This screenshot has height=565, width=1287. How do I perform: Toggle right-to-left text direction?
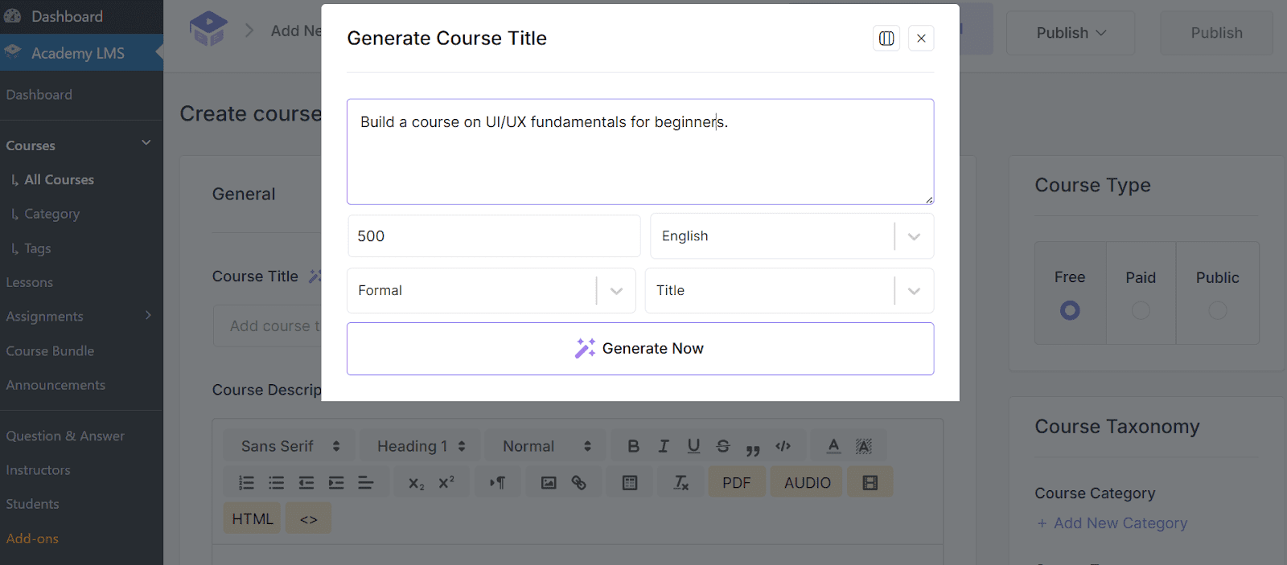pos(498,483)
